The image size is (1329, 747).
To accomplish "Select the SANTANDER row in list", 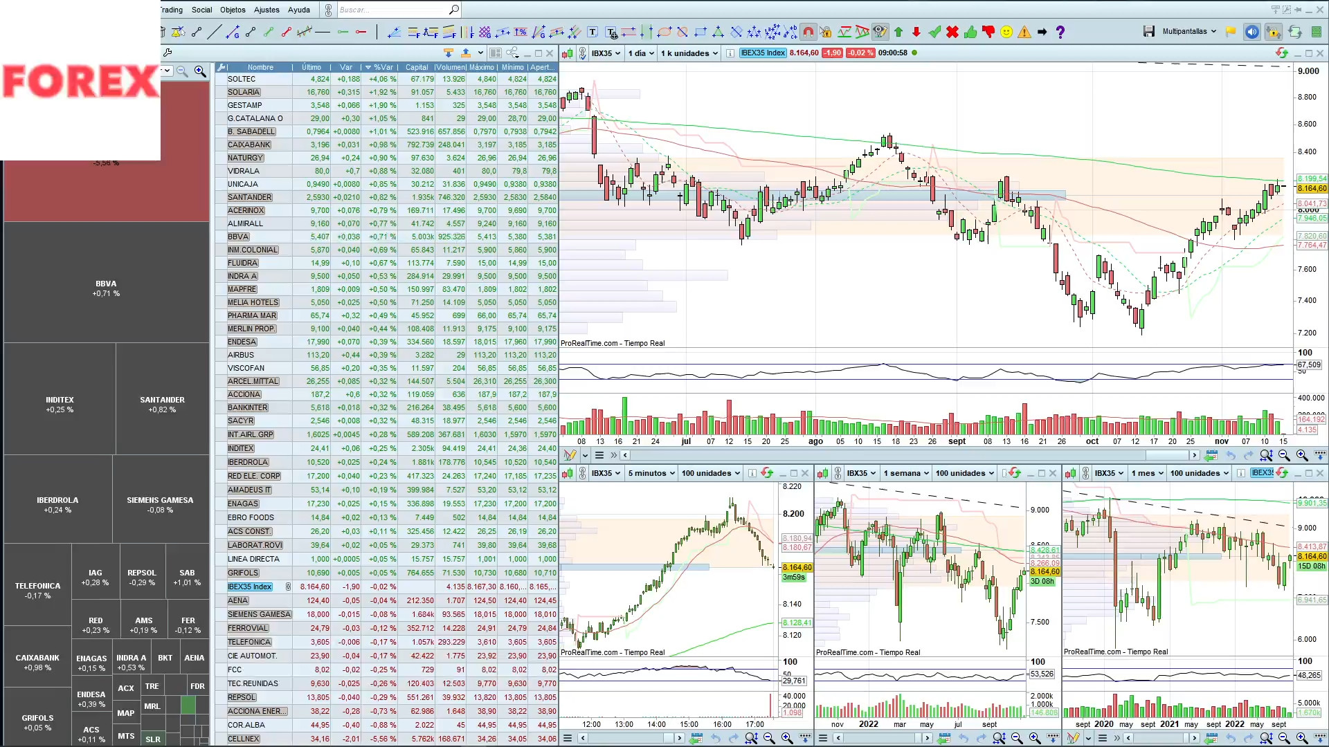I will tap(249, 197).
